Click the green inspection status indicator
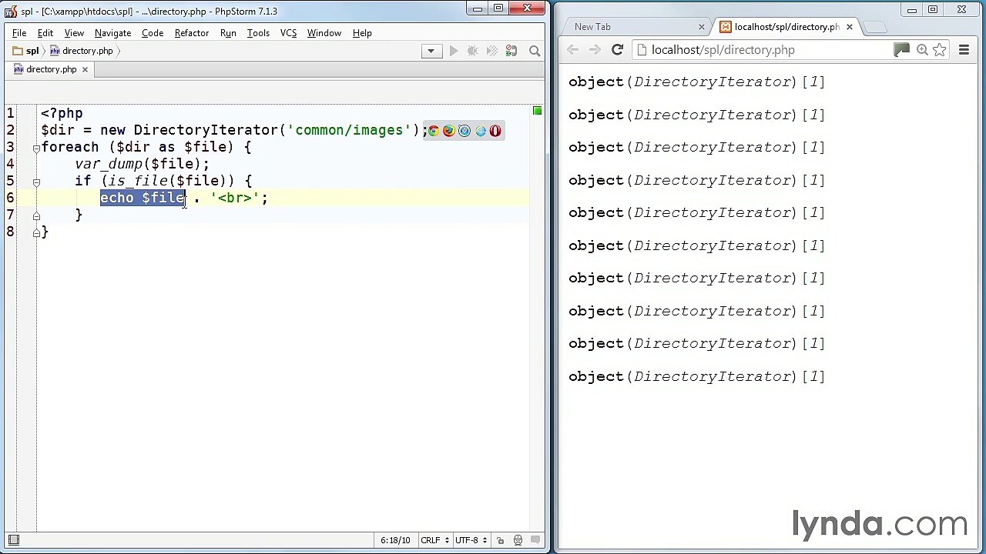Image resolution: width=986 pixels, height=554 pixels. click(537, 112)
